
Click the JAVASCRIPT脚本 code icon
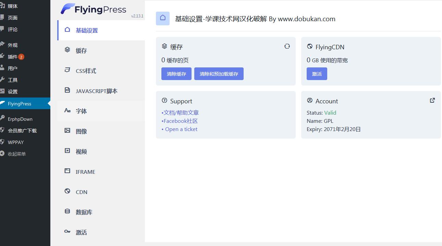[x=67, y=90]
